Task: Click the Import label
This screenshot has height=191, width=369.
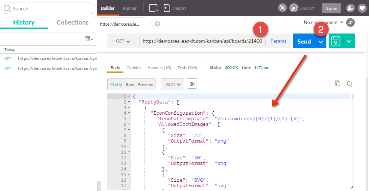Action: [x=179, y=8]
